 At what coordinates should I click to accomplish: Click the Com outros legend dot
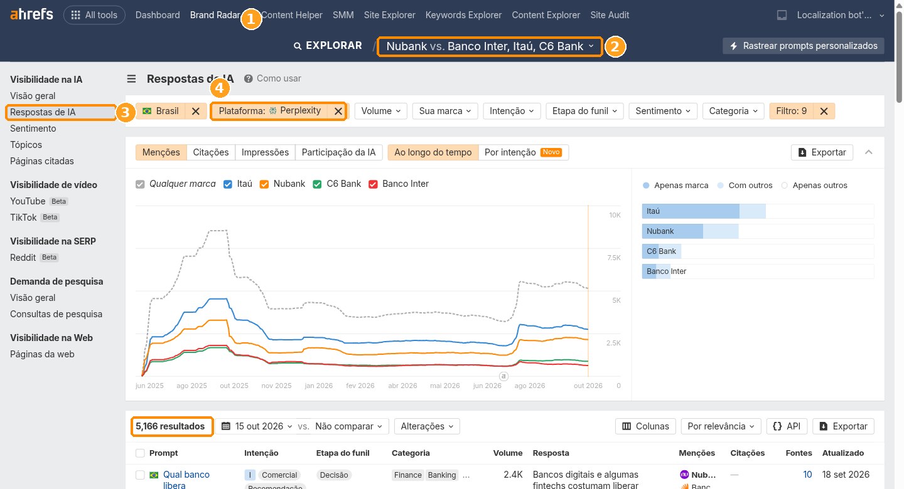(720, 186)
